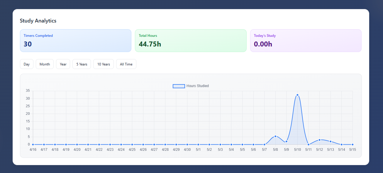Click the 5/10 x-axis label
This screenshot has width=383, height=173.
point(297,150)
